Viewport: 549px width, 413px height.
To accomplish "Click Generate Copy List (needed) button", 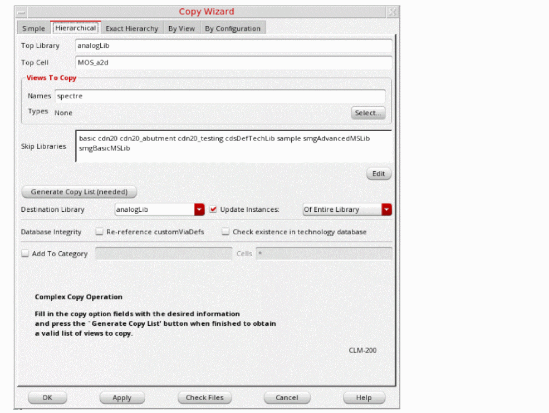I will (79, 192).
